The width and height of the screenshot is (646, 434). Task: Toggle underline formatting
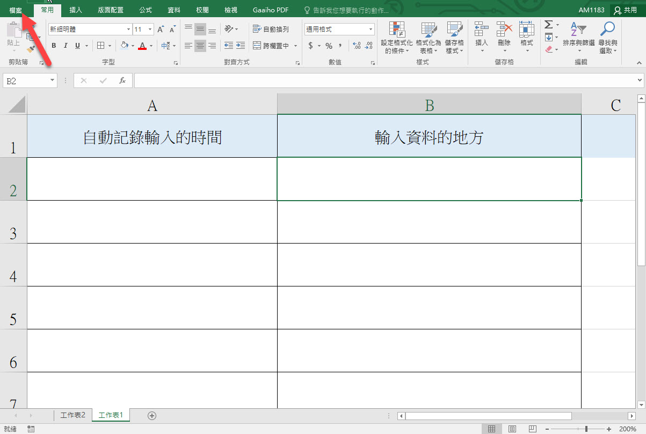(x=78, y=46)
